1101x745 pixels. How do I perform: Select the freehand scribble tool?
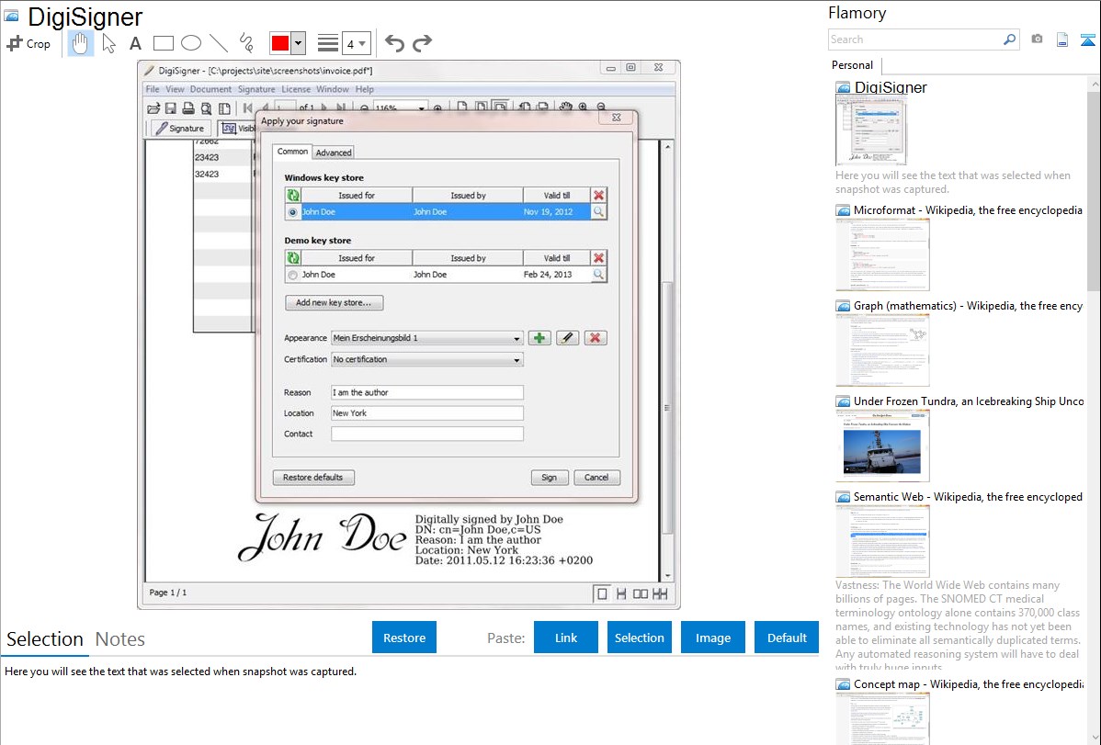click(246, 43)
